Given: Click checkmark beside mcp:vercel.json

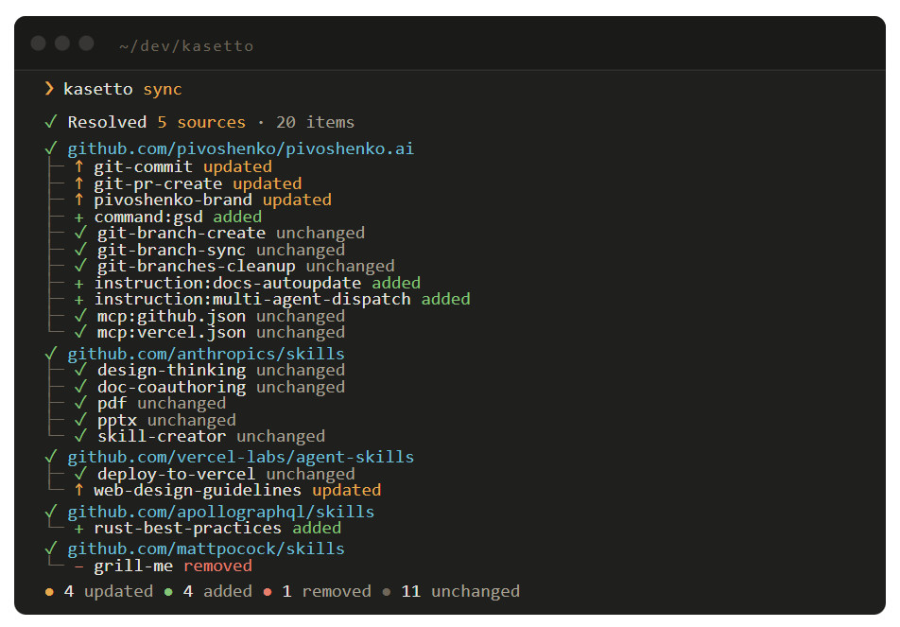Looking at the screenshot, I should pyautogui.click(x=80, y=331).
